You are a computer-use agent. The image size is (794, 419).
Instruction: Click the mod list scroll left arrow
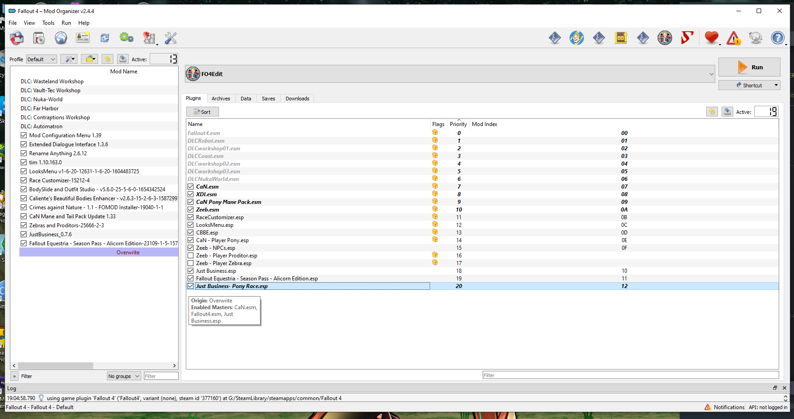pos(14,365)
